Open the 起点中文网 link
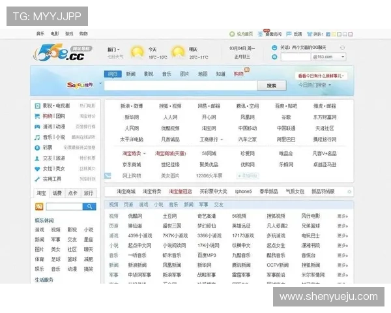This screenshot has width=391, height=313. [139, 246]
